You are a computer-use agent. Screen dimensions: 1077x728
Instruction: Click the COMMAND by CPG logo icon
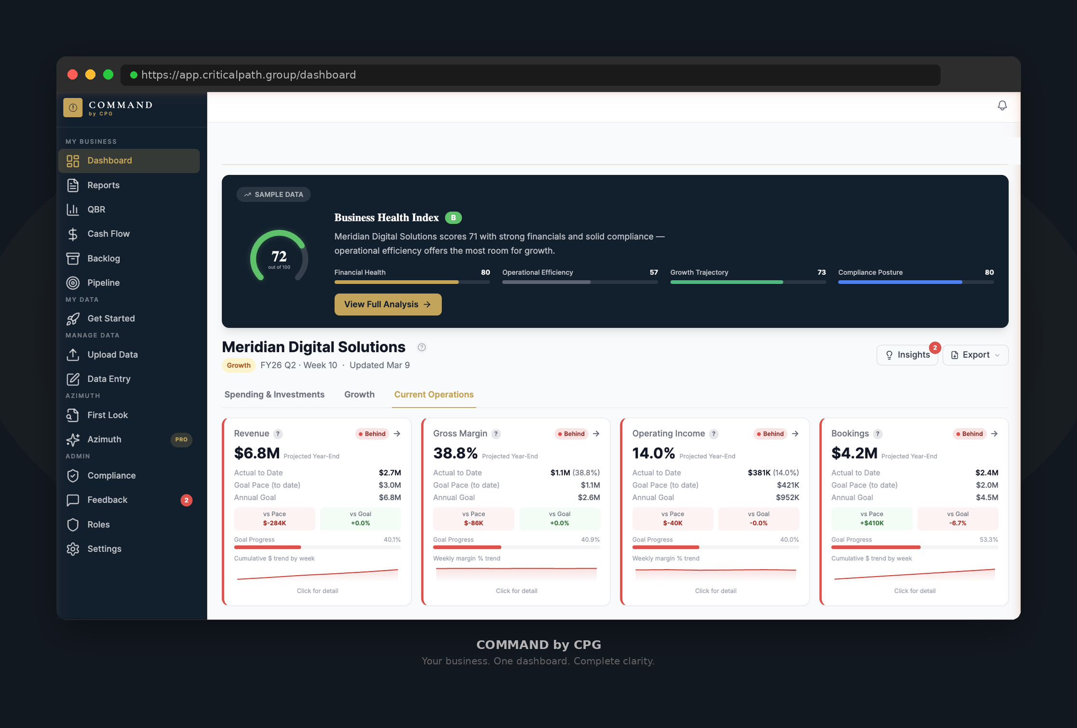click(x=73, y=107)
